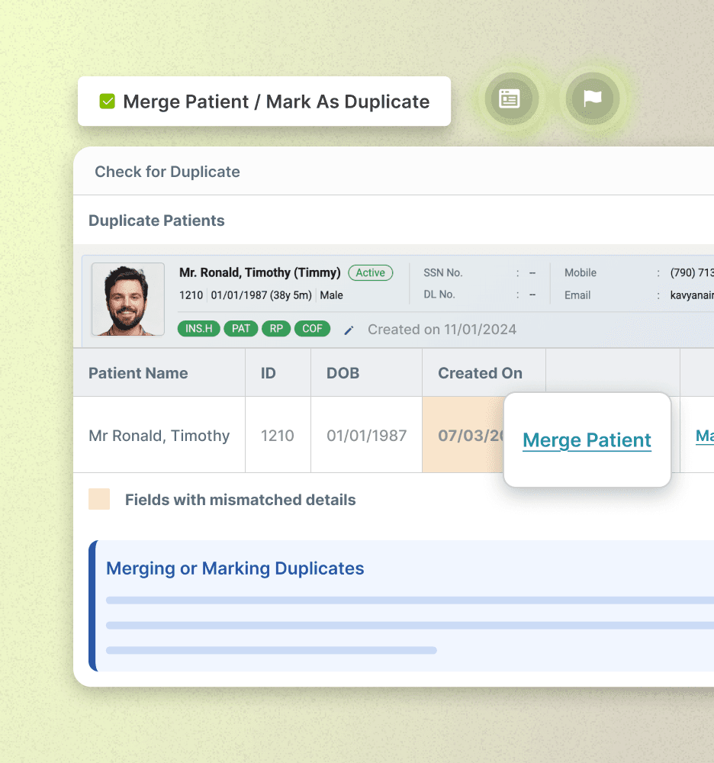
Task: Click the pencil edit icon beside COF
Action: click(349, 330)
